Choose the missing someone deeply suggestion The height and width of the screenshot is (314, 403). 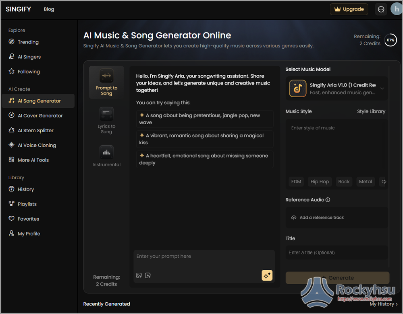(205, 159)
